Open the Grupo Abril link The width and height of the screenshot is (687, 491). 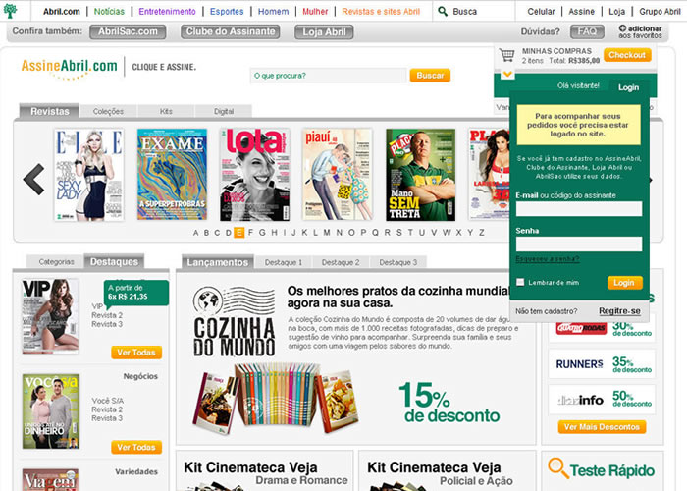coord(660,12)
